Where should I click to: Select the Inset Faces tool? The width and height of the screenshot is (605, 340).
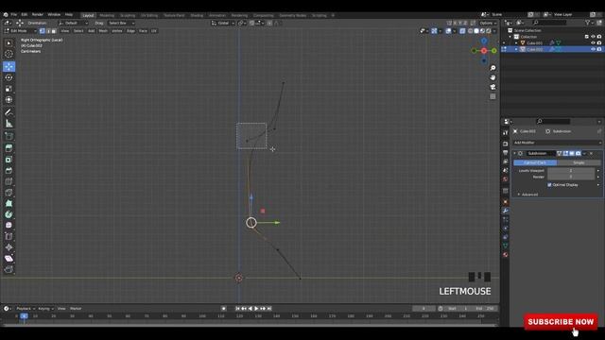(9, 160)
